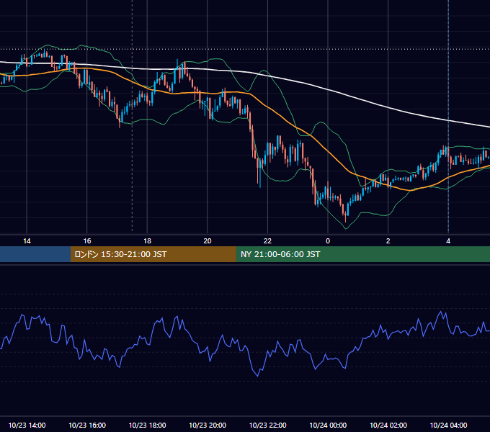Click the 10/23 22:00 time label

(x=267, y=425)
